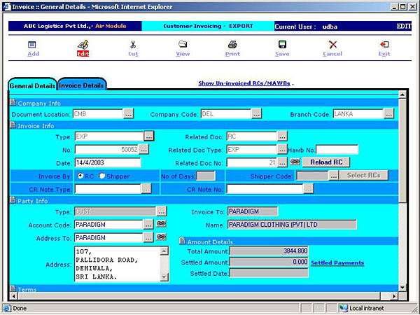This screenshot has height=315, width=420.
Task: Open invoice No lookup button
Action: [x=143, y=150]
